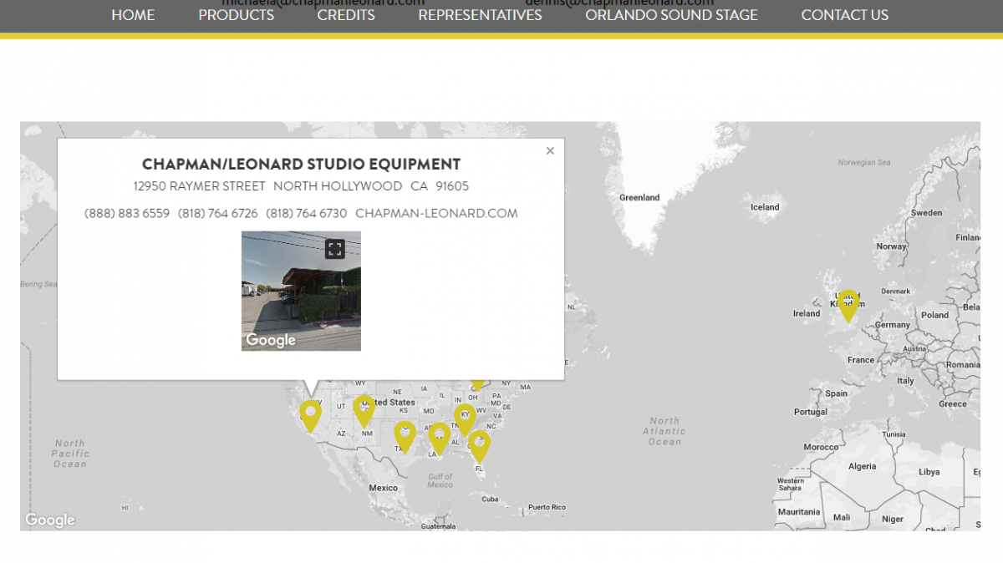
Task: Click phone number (818) 764 6726
Action: point(218,213)
